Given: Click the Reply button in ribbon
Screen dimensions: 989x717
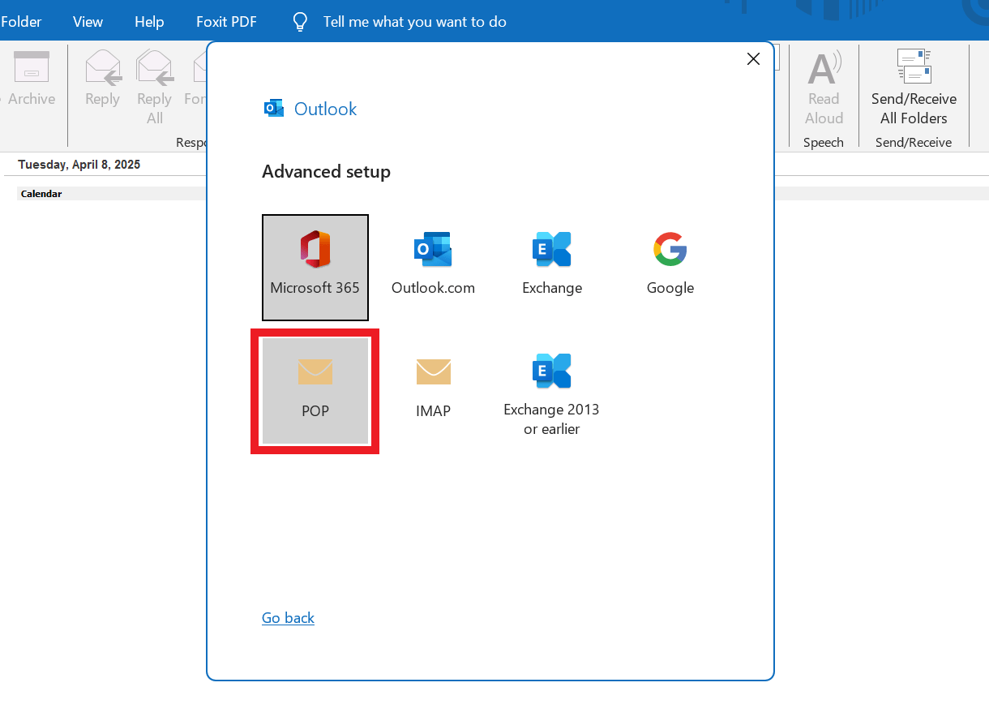Looking at the screenshot, I should [x=102, y=79].
